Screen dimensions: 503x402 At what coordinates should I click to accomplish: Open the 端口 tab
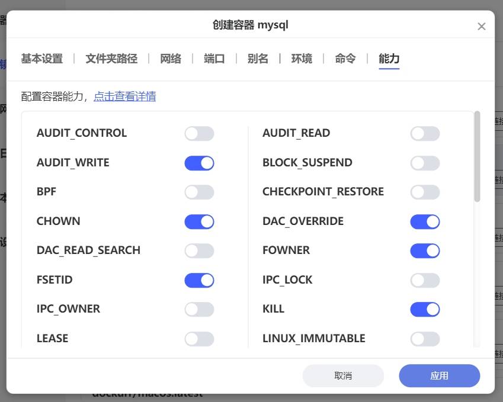pos(214,59)
